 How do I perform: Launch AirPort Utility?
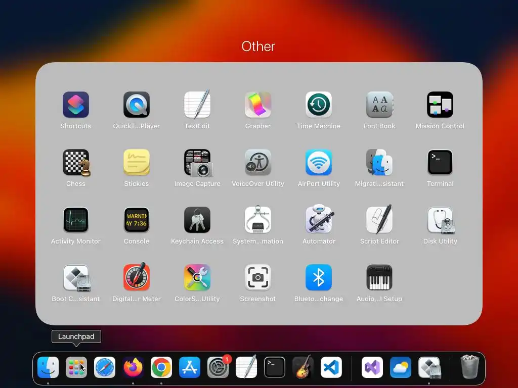tap(319, 162)
